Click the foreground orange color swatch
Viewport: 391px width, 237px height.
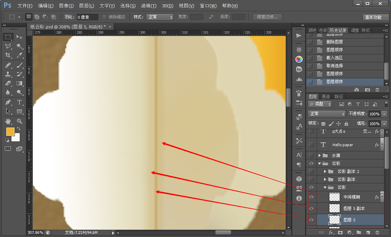click(10, 132)
